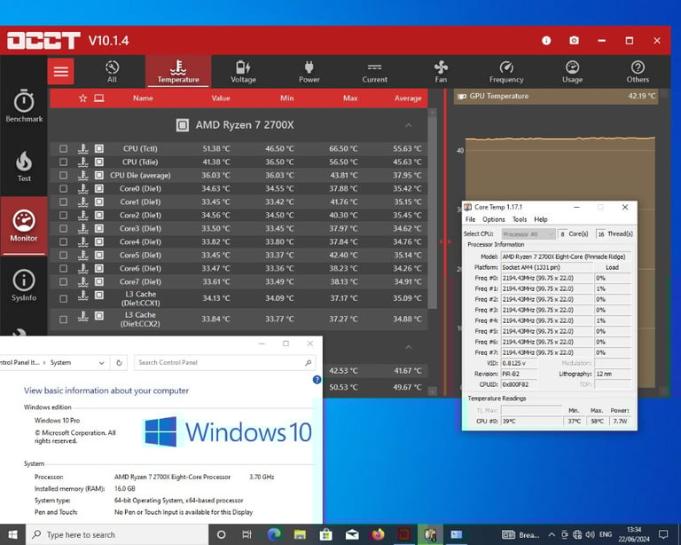This screenshot has width=681, height=545.
Task: Click the Search Control Panel field
Action: 224,362
